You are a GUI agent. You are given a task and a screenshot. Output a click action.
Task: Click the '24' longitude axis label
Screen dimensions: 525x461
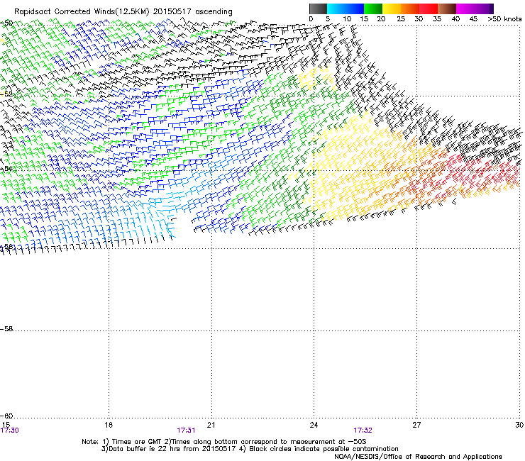click(314, 425)
